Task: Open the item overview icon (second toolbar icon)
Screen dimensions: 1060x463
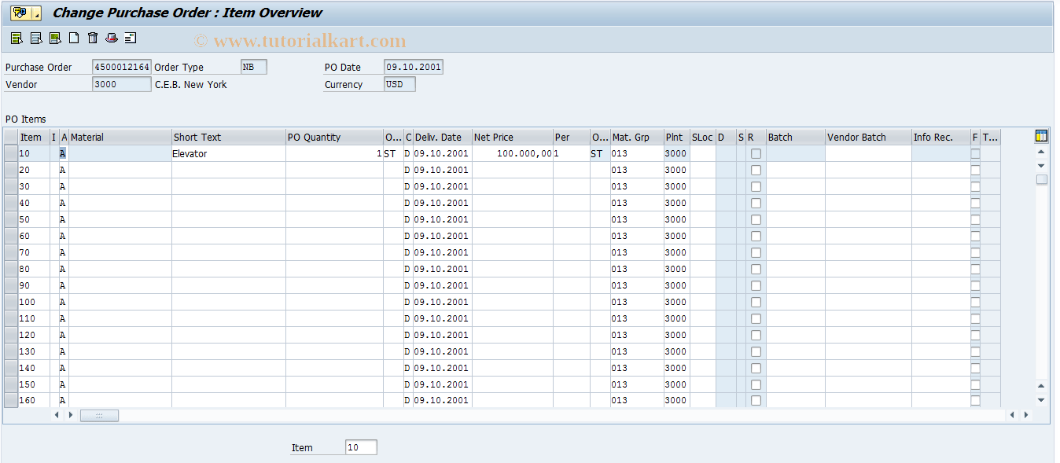Action: coord(35,38)
